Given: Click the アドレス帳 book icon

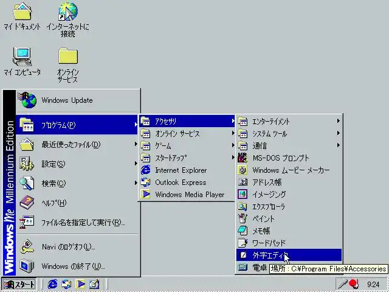Looking at the screenshot, I should click(x=243, y=182).
